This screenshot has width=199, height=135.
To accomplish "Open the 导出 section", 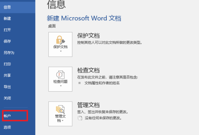I will click(18, 87).
